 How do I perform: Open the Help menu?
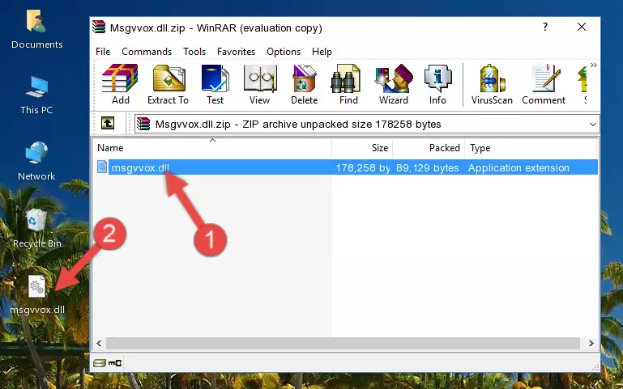[322, 52]
